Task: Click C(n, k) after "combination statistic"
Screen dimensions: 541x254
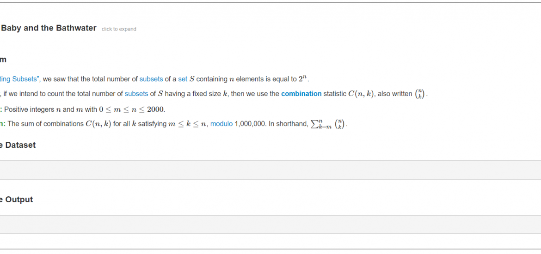Action: 361,94
